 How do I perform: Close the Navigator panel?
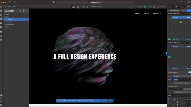click(x=27, y=11)
